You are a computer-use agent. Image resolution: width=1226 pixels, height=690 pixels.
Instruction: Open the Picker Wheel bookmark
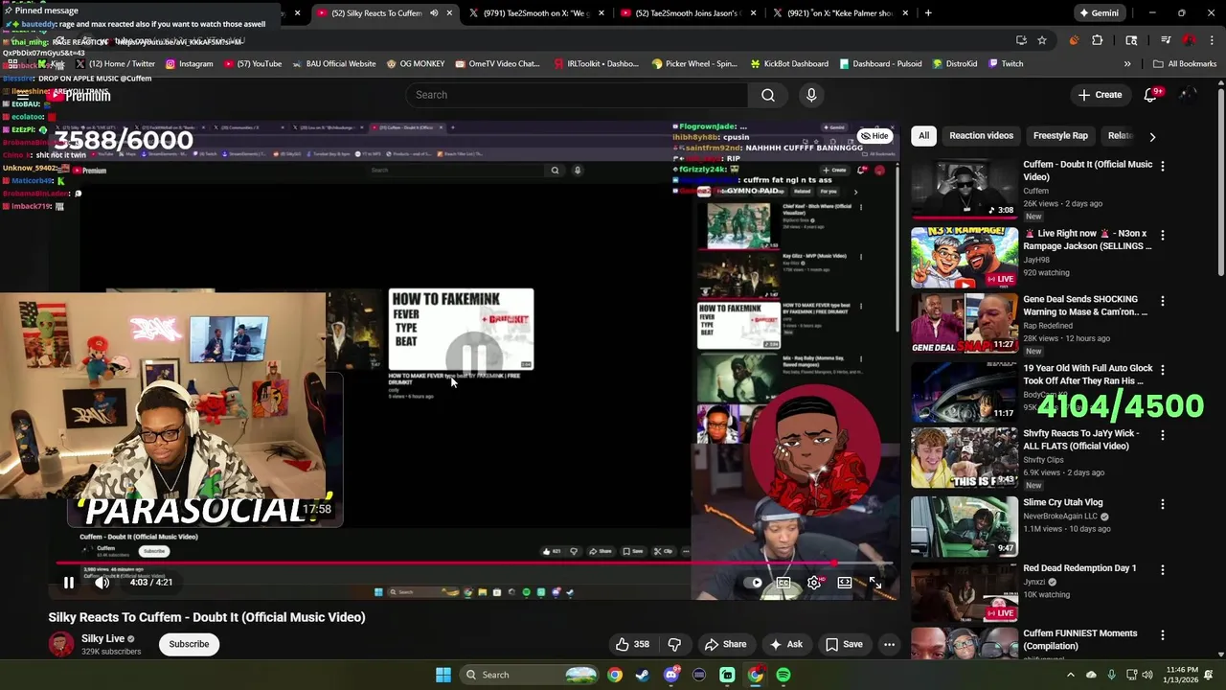click(694, 64)
